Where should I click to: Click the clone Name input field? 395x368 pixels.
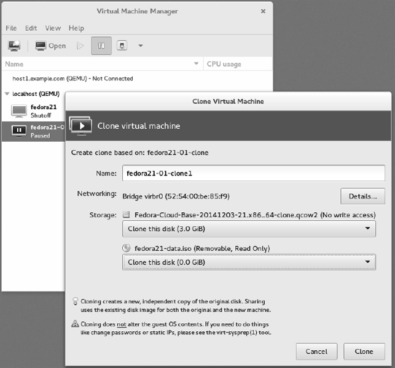pos(254,173)
